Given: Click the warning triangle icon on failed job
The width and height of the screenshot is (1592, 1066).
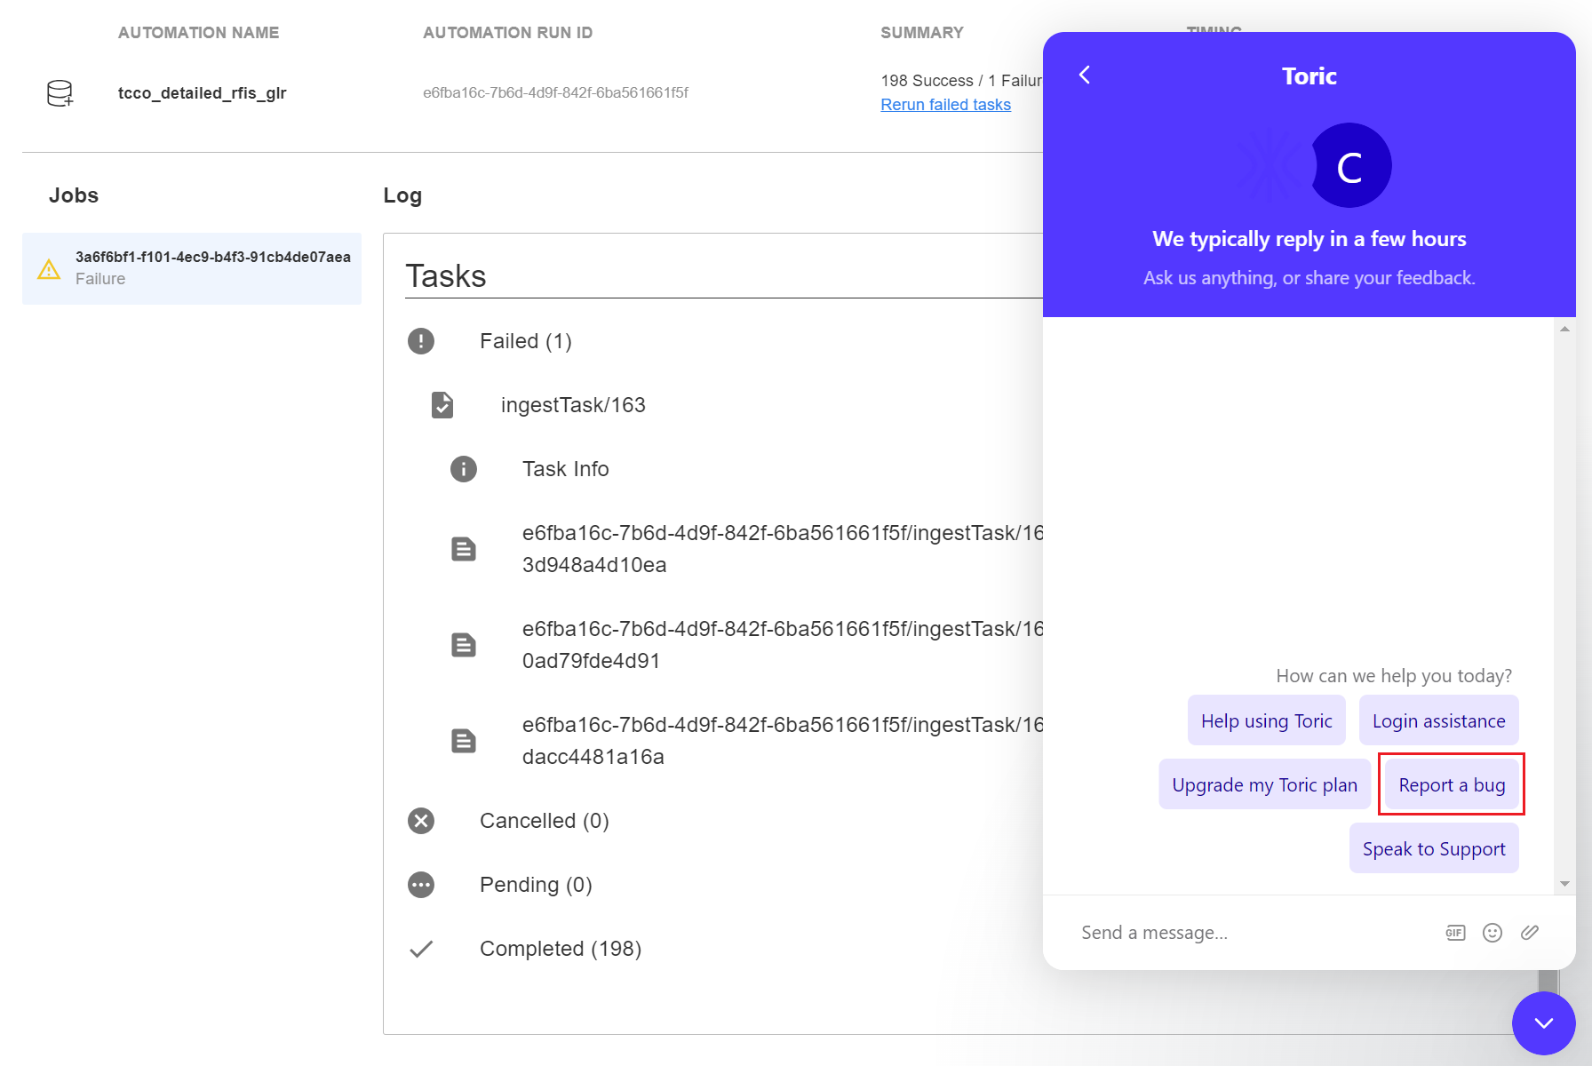Looking at the screenshot, I should click(49, 268).
